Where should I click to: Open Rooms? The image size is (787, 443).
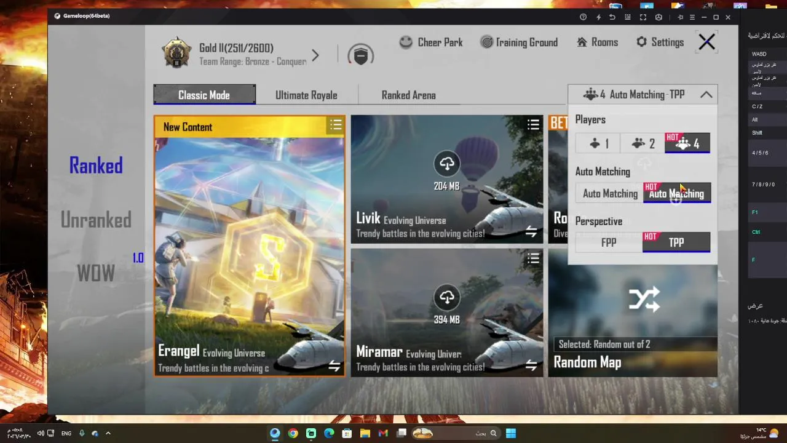coord(597,42)
